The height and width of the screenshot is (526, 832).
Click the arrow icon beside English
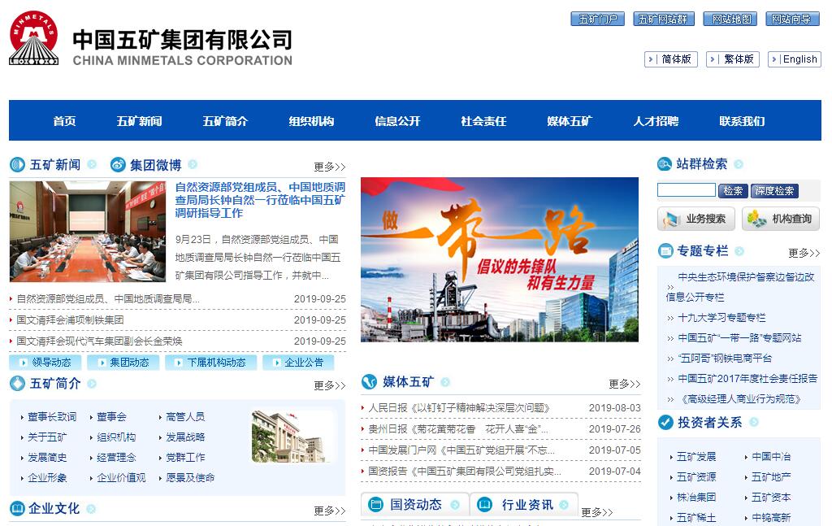click(x=774, y=59)
